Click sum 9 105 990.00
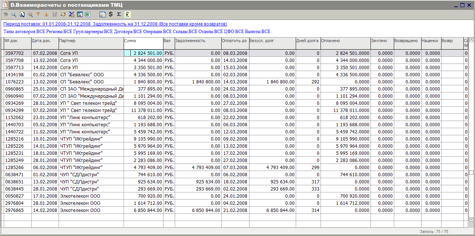475x236 pixels. pos(143,139)
